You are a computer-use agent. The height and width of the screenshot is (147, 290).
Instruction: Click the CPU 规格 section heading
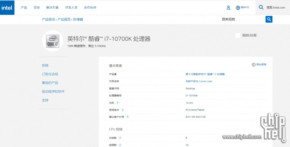coord(116,129)
